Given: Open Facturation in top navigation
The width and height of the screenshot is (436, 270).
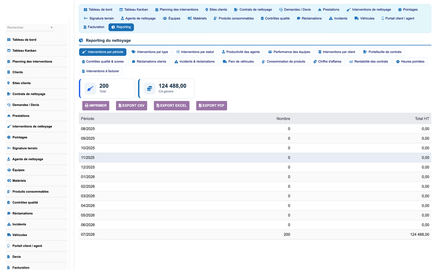Looking at the screenshot, I should click(x=94, y=27).
